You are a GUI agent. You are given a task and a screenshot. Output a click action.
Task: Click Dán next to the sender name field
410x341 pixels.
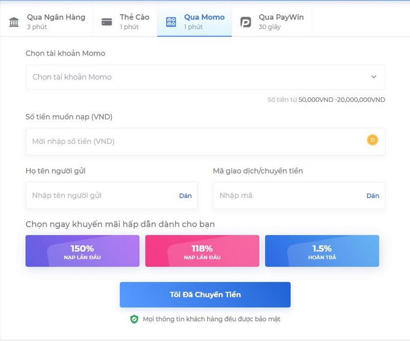tap(184, 196)
